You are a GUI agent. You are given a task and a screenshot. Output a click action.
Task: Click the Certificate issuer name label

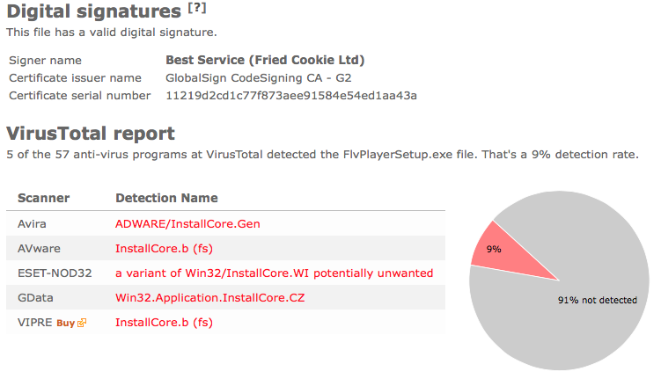pyautogui.click(x=75, y=78)
